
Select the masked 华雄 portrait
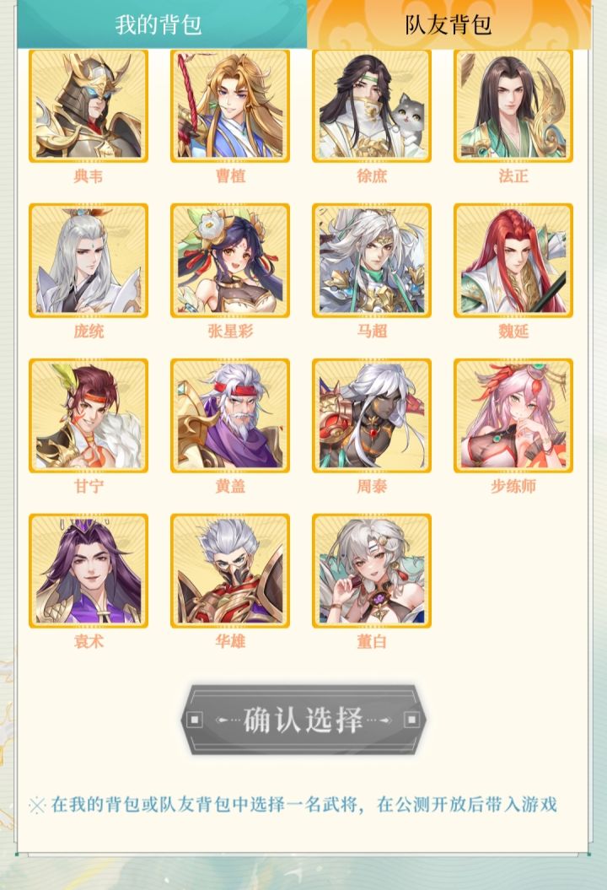click(230, 571)
